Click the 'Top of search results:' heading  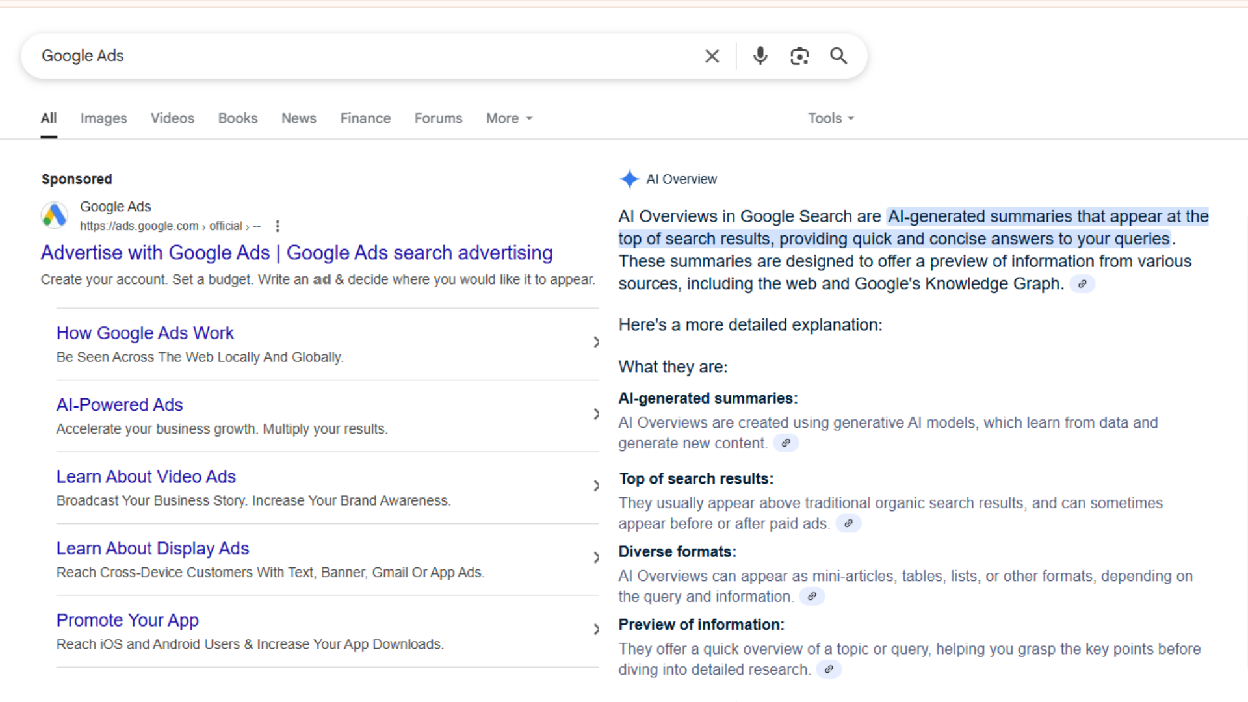pos(696,479)
